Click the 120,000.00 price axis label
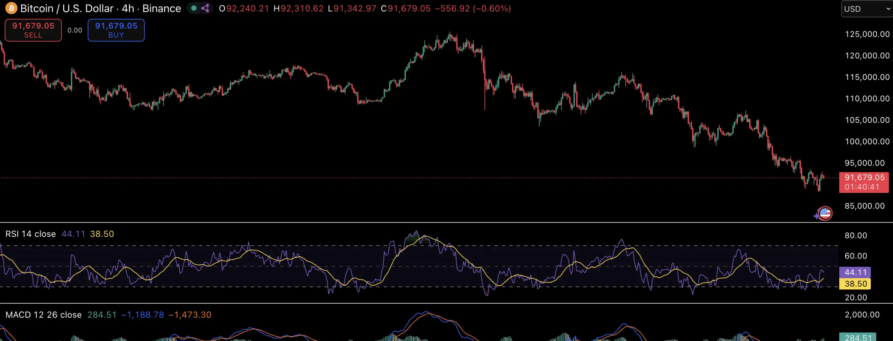The image size is (893, 341). (x=867, y=56)
